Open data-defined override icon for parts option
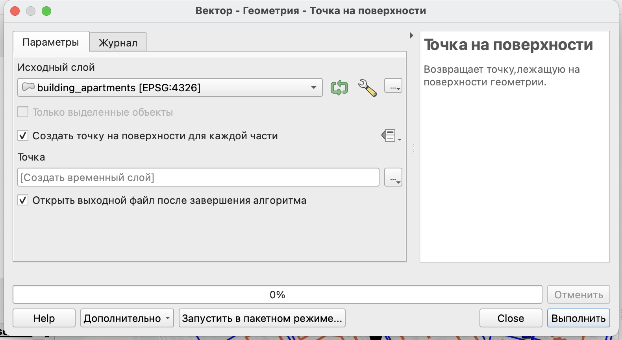Screen dimensions: 622x340 tap(391, 136)
